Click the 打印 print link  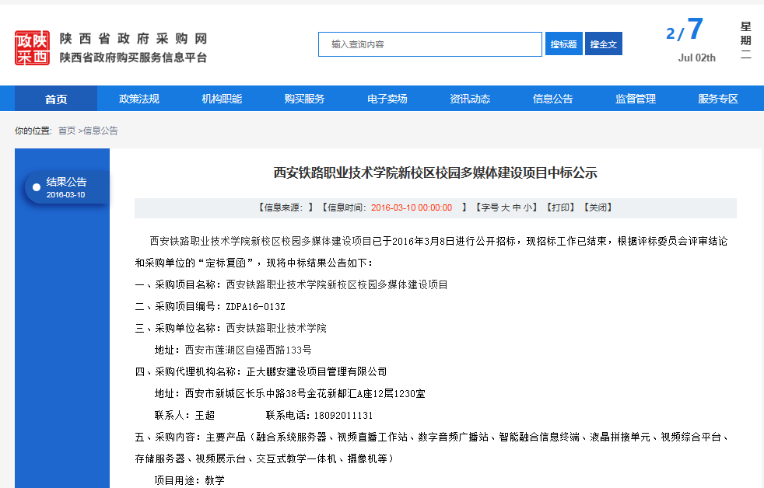(x=559, y=207)
